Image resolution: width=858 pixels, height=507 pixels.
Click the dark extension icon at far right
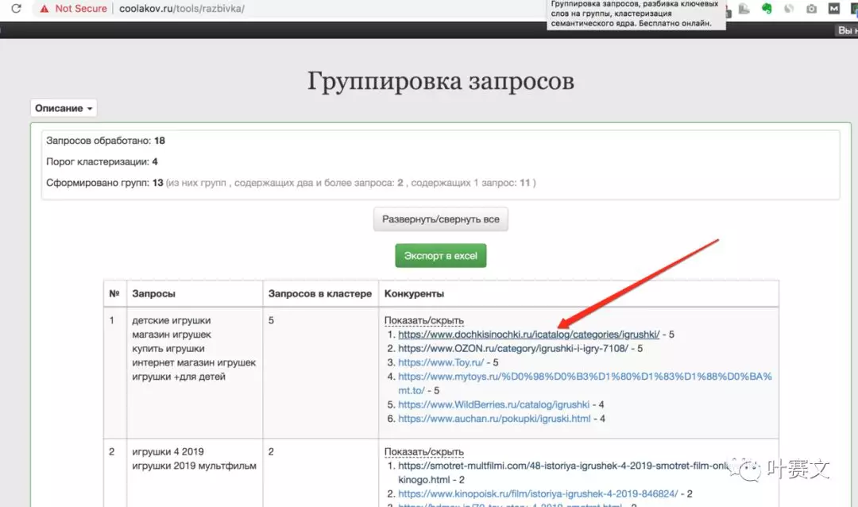click(x=854, y=8)
